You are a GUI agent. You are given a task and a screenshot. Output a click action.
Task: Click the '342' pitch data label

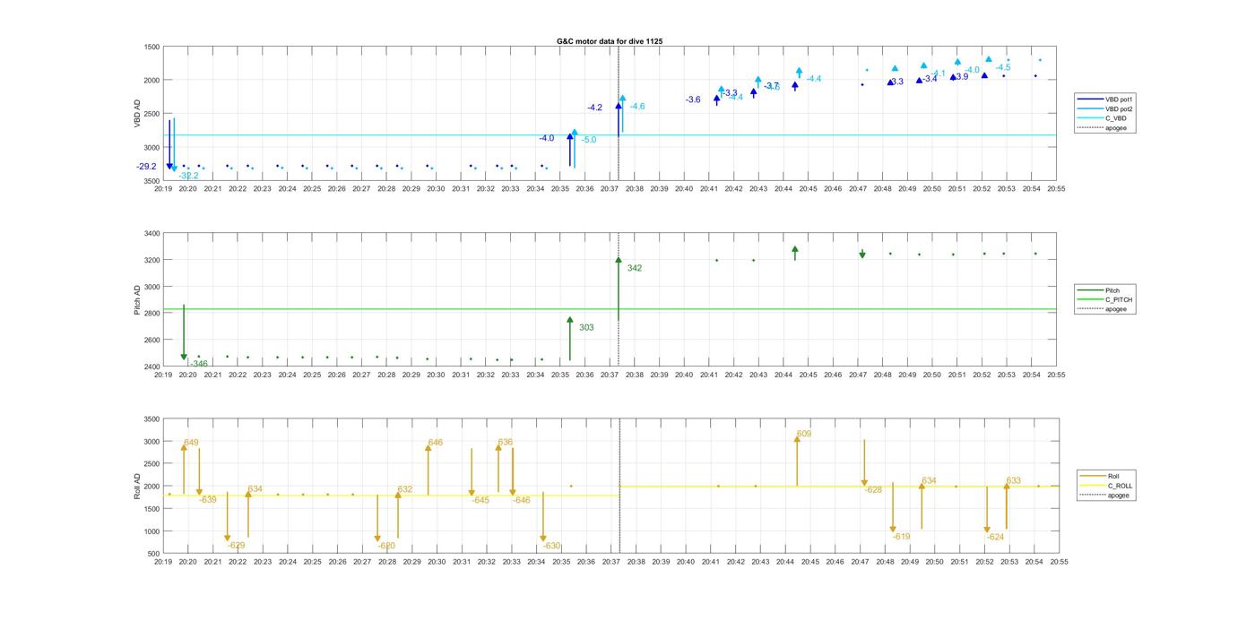[x=635, y=268]
